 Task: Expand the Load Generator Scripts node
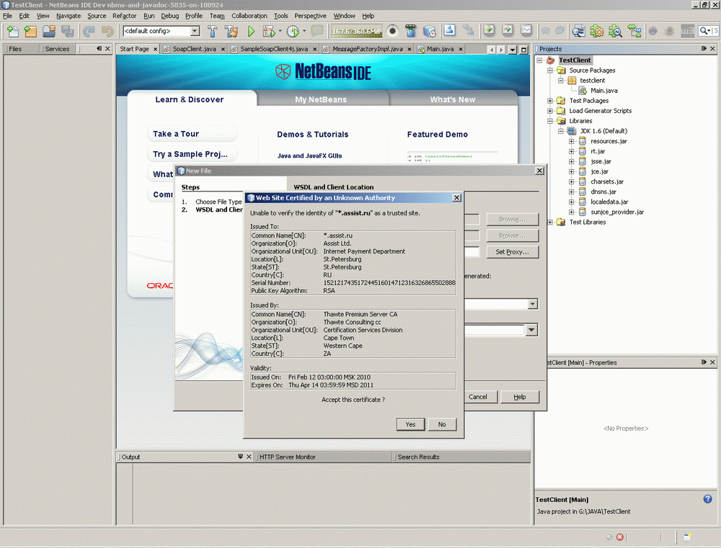[550, 111]
